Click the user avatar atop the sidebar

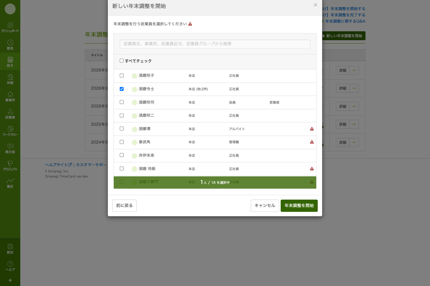pyautogui.click(x=10, y=9)
